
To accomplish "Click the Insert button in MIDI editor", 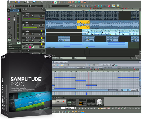I will pos(81,68).
